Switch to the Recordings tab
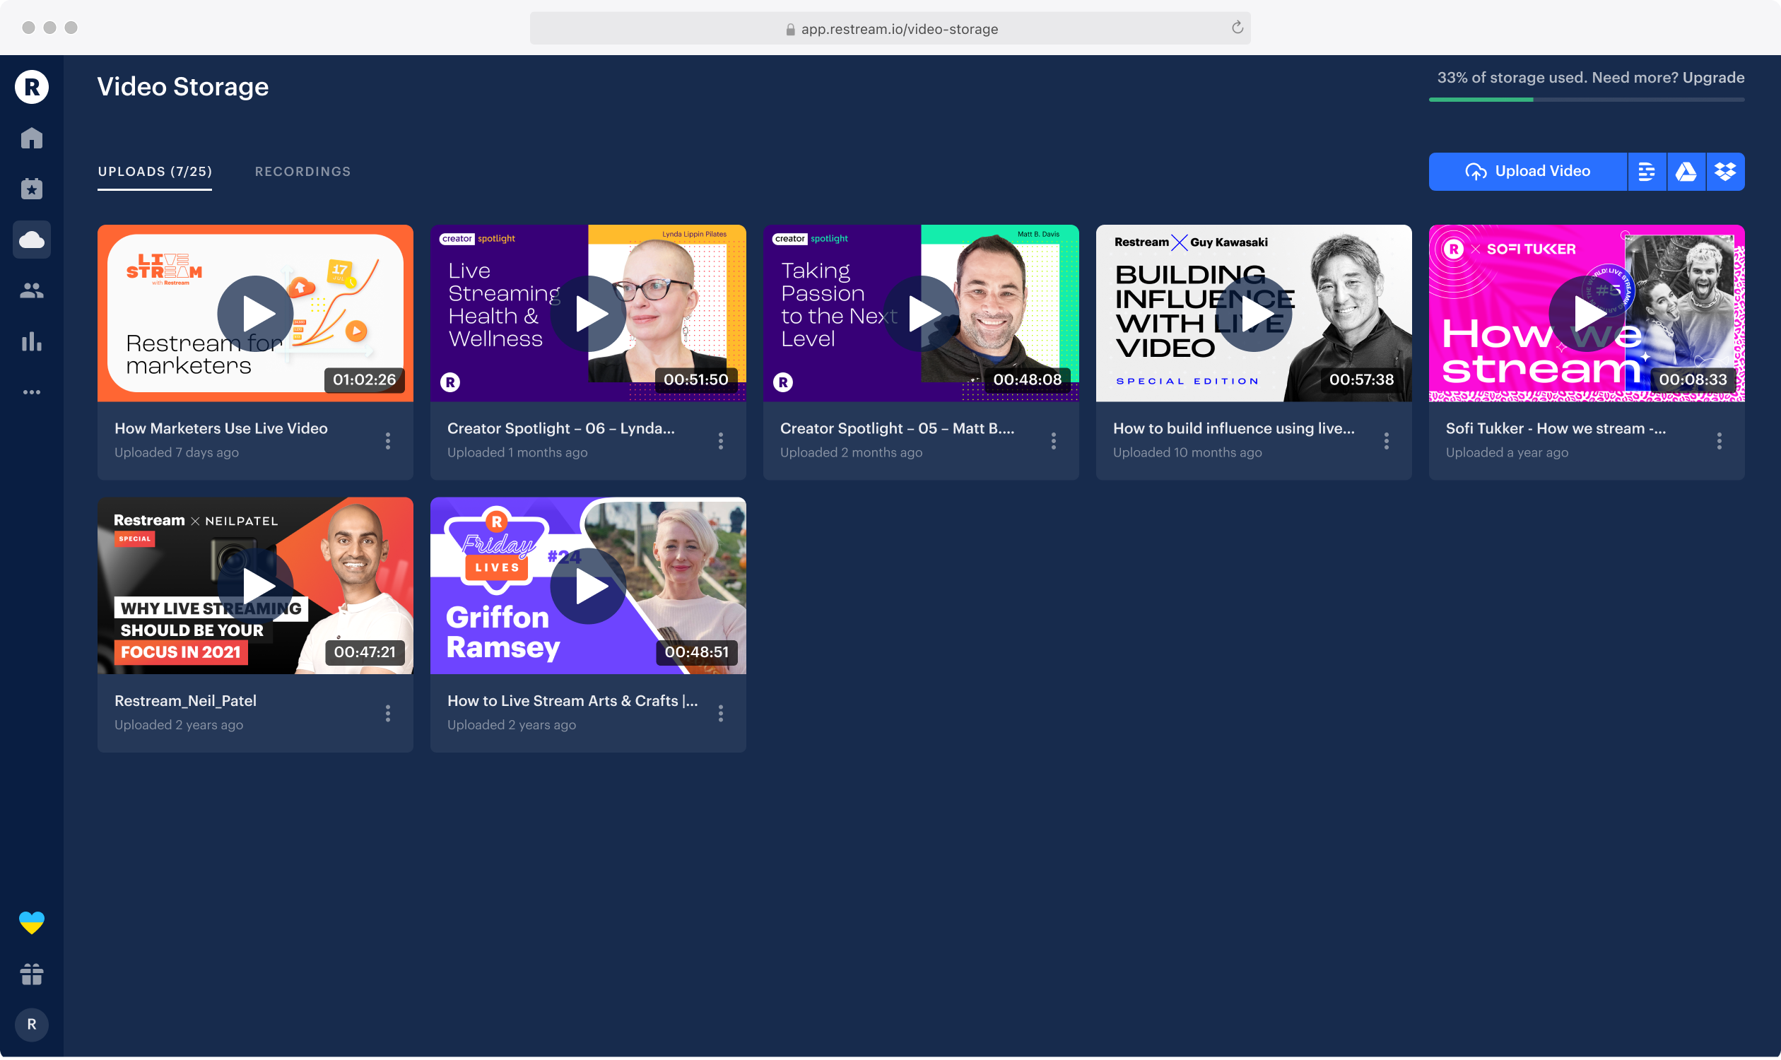The width and height of the screenshot is (1781, 1060). click(x=302, y=172)
